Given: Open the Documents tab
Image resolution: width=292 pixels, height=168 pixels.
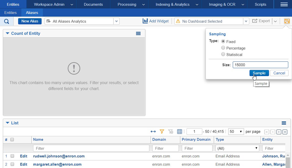Looking at the screenshot, I should [93, 4].
